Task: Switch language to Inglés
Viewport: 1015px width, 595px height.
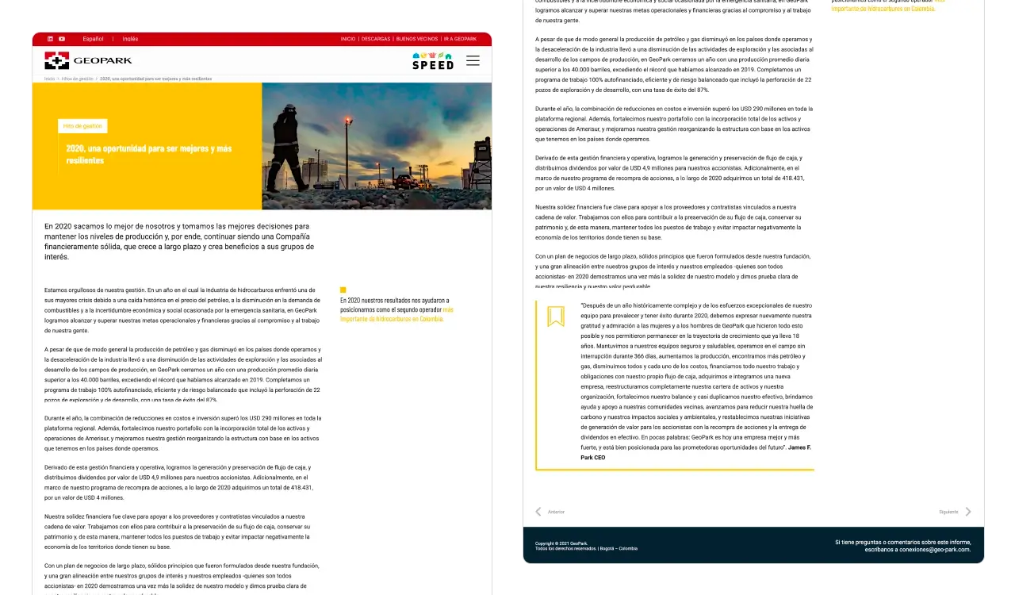Action: click(x=129, y=38)
